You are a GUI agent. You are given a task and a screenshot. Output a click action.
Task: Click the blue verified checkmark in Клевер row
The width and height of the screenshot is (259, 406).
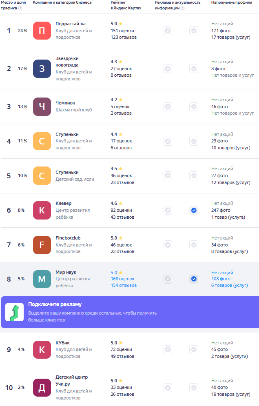coord(194,210)
